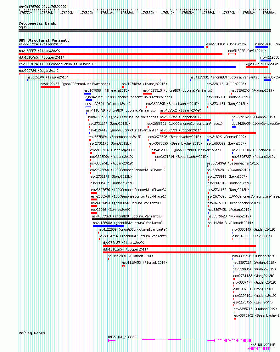Click nsv4118759 gnomADStructuralVariants label

121,110
